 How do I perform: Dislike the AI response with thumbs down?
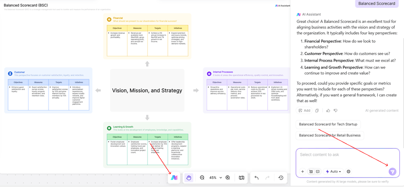click(x=335, y=111)
